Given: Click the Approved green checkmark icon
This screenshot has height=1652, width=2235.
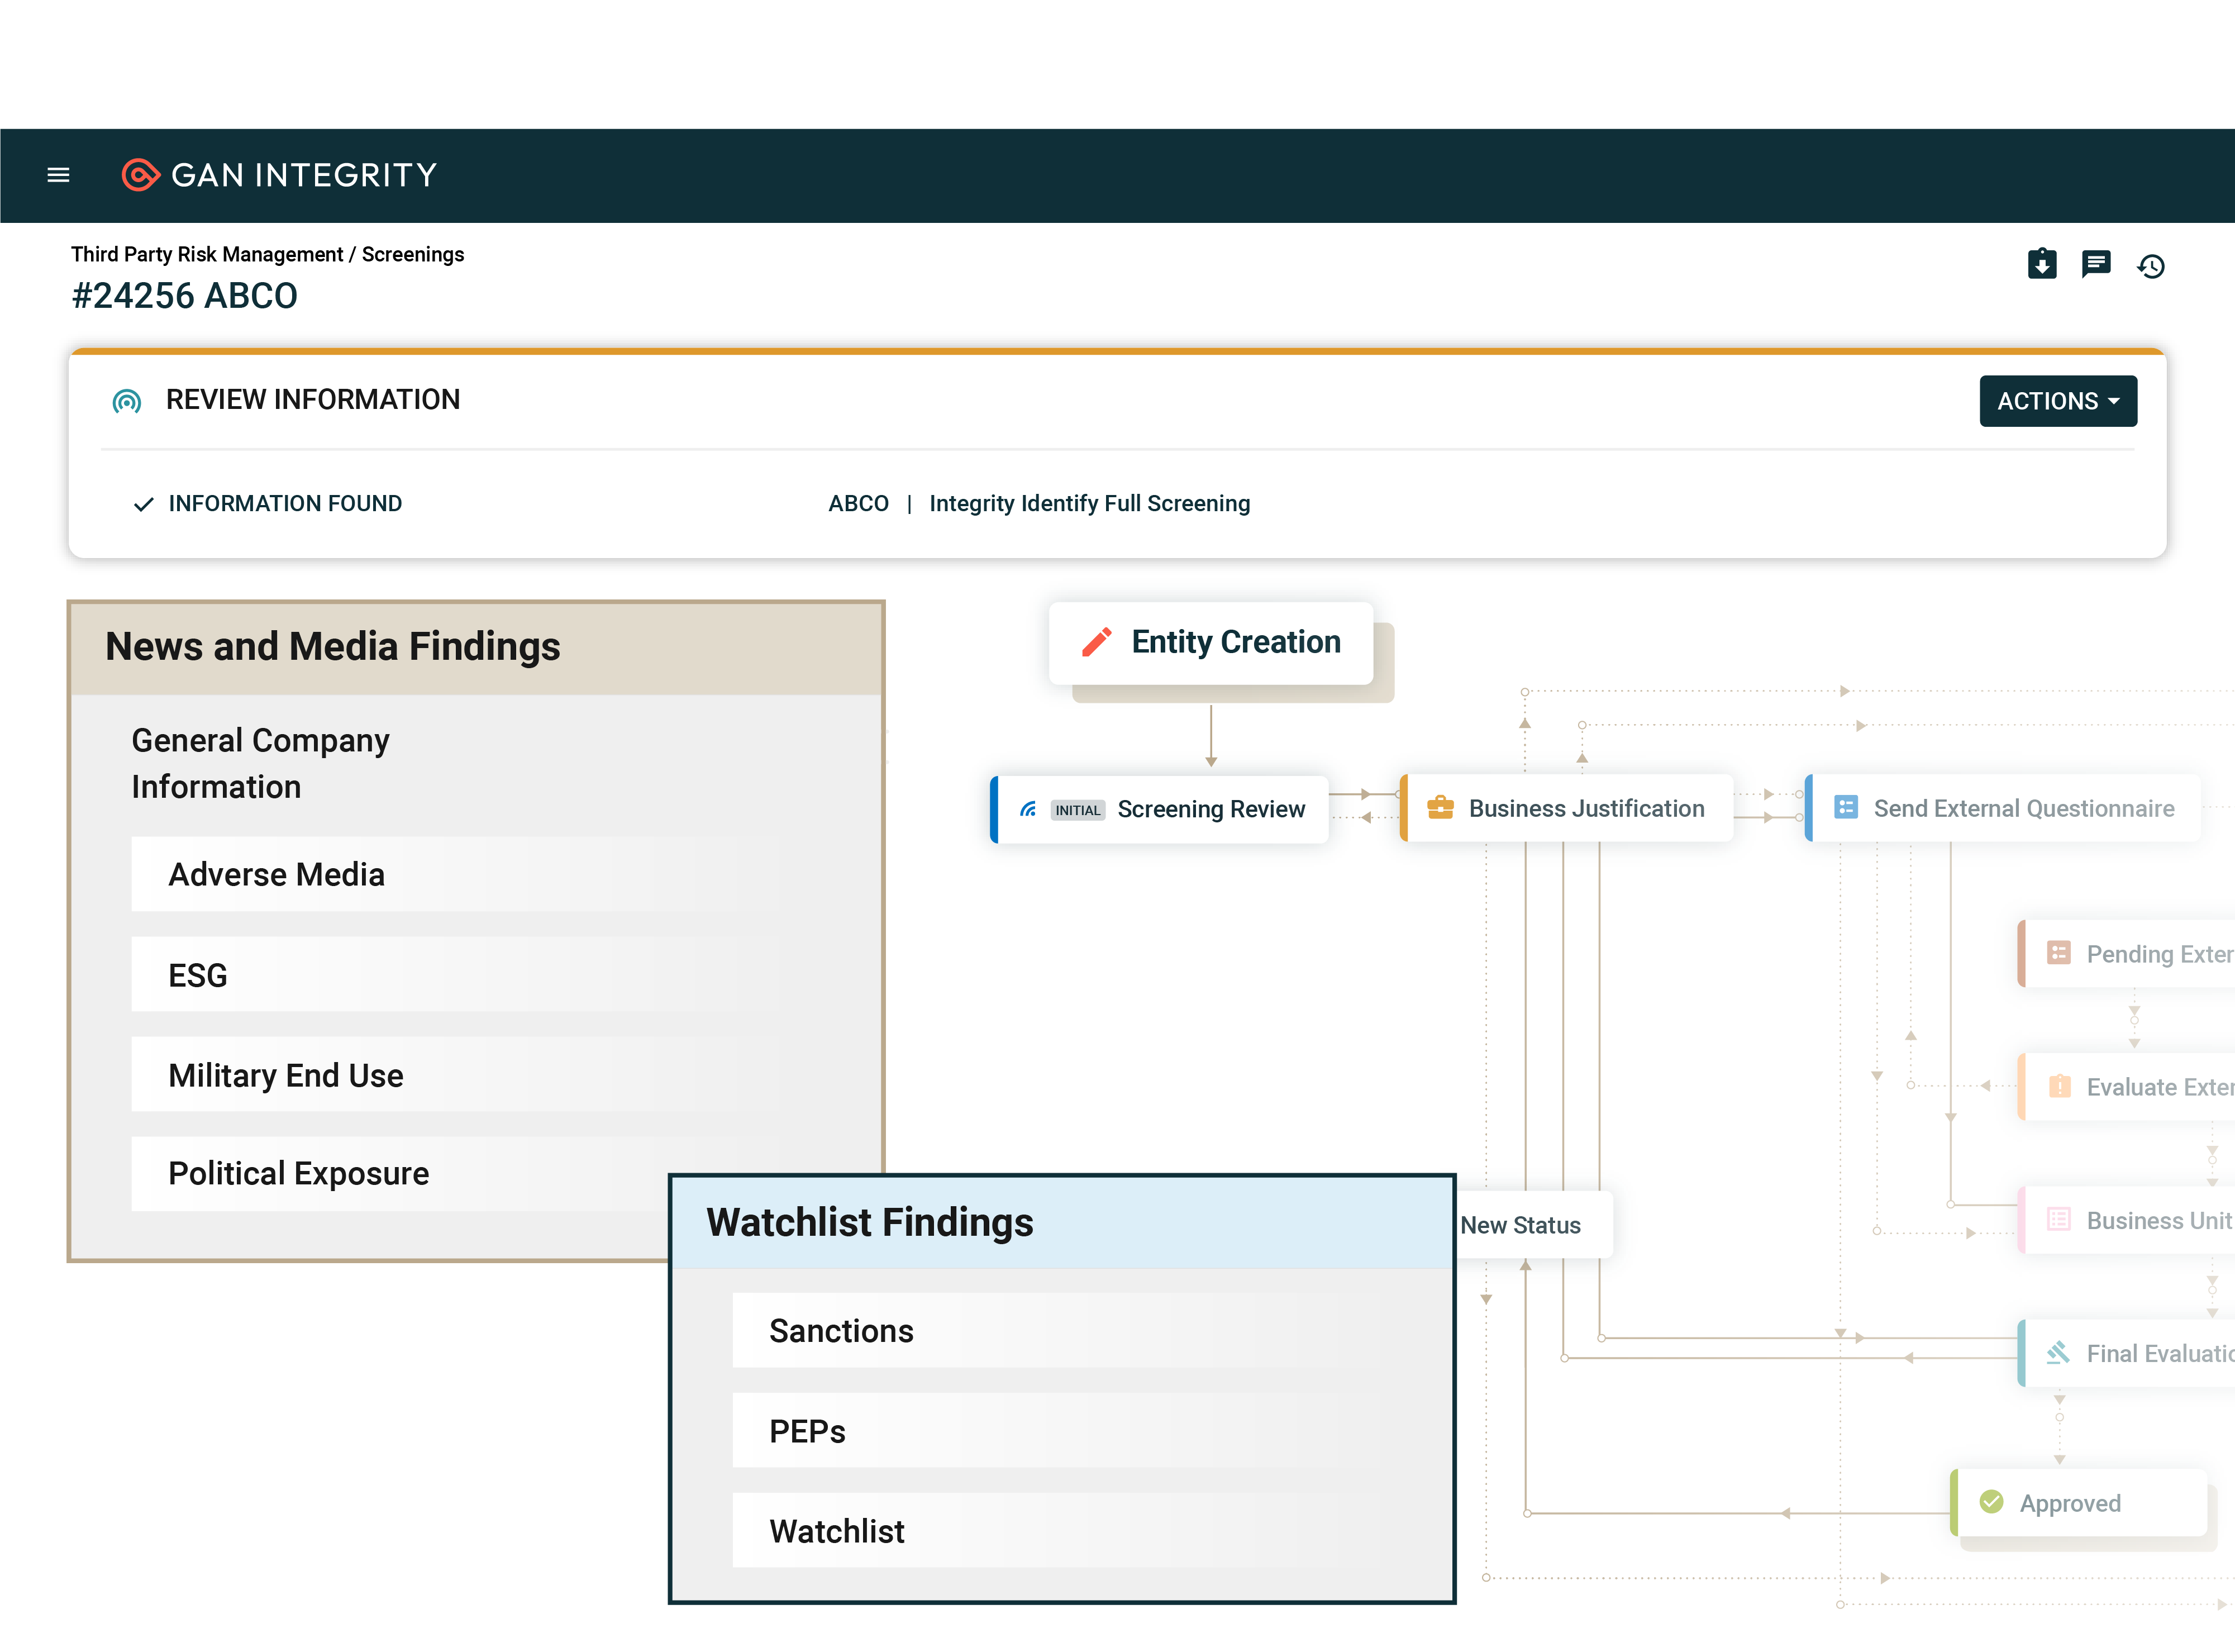Looking at the screenshot, I should (1991, 1502).
